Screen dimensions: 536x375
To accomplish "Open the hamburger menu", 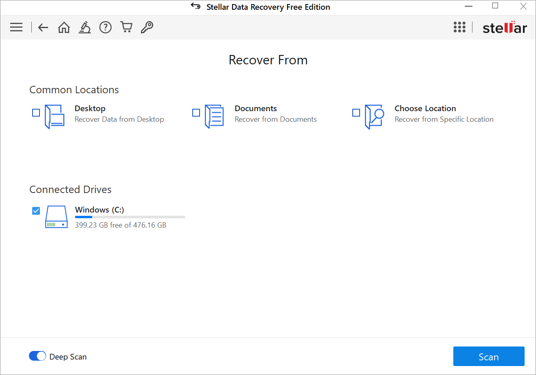I will coord(16,27).
